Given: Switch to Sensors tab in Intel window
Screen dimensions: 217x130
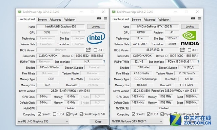Looking at the screenshot, I should (x=42, y=20).
